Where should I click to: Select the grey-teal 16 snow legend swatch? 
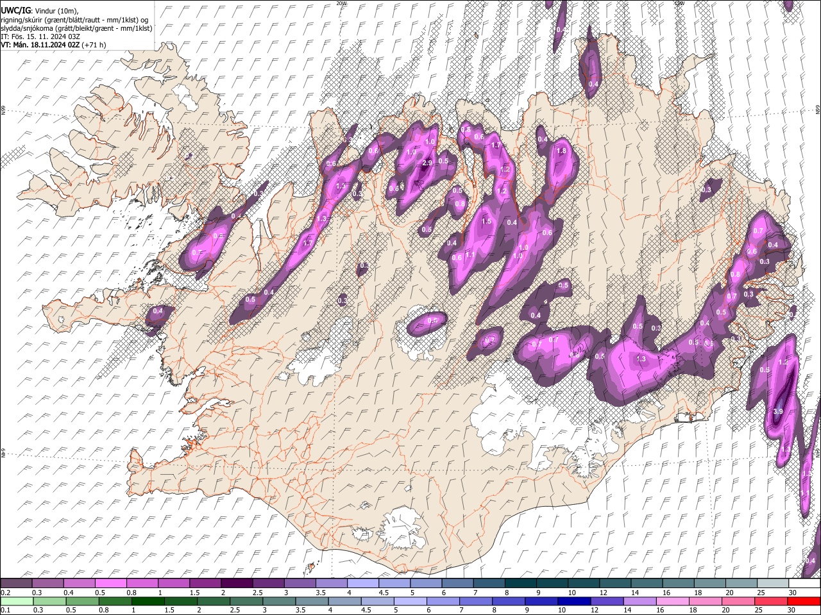click(x=678, y=584)
